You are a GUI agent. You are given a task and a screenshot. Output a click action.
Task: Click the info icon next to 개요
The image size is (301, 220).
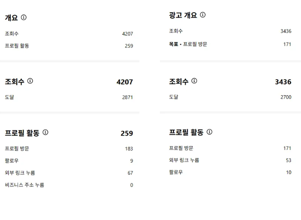click(24, 17)
